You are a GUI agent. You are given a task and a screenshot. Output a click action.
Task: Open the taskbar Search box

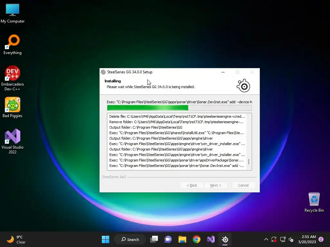click(x=130, y=239)
